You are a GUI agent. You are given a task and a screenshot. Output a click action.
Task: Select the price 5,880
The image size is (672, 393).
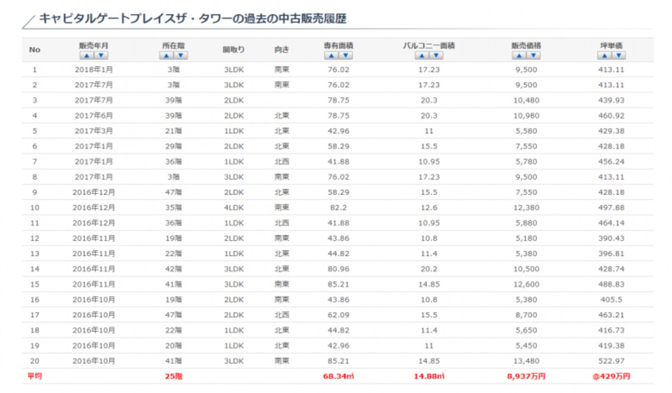click(526, 223)
